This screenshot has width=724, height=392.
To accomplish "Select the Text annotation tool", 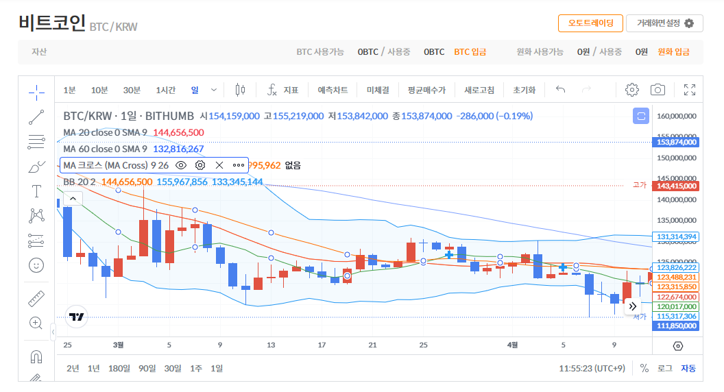I will [x=36, y=191].
